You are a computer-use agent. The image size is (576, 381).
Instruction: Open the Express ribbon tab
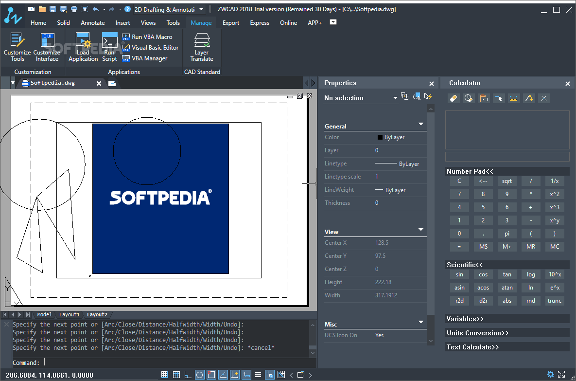point(260,23)
